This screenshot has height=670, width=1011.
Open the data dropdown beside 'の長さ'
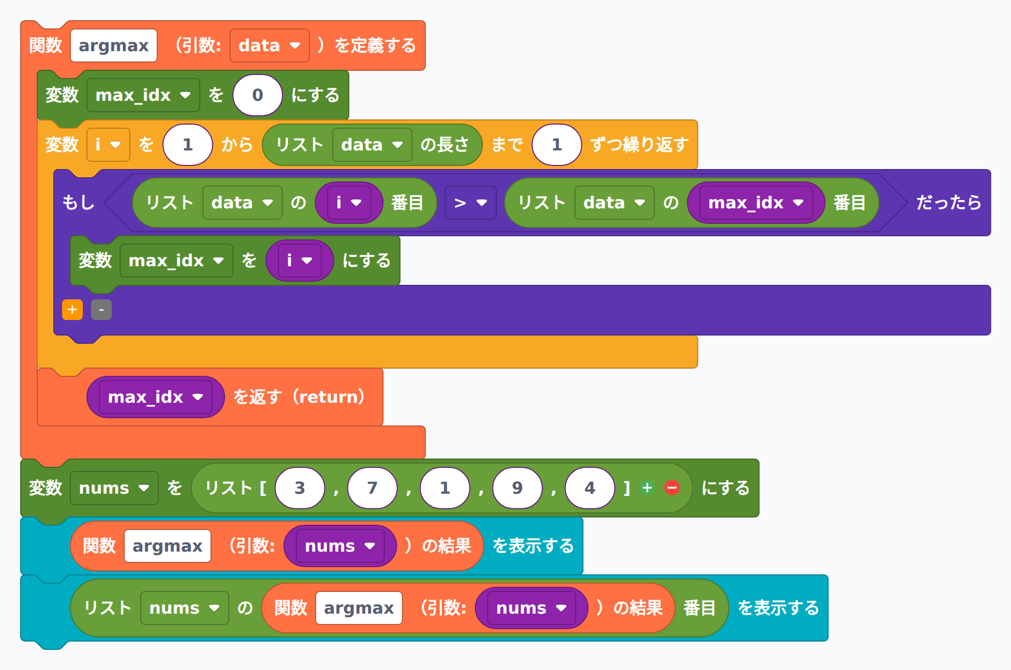pyautogui.click(x=372, y=145)
